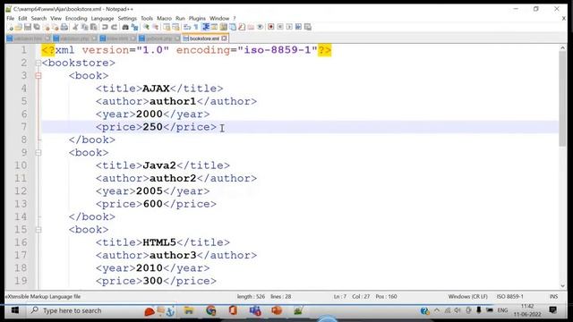Image resolution: width=573 pixels, height=322 pixels.
Task: Click ISO 8859-1 encoding in status bar
Action: tap(509, 296)
